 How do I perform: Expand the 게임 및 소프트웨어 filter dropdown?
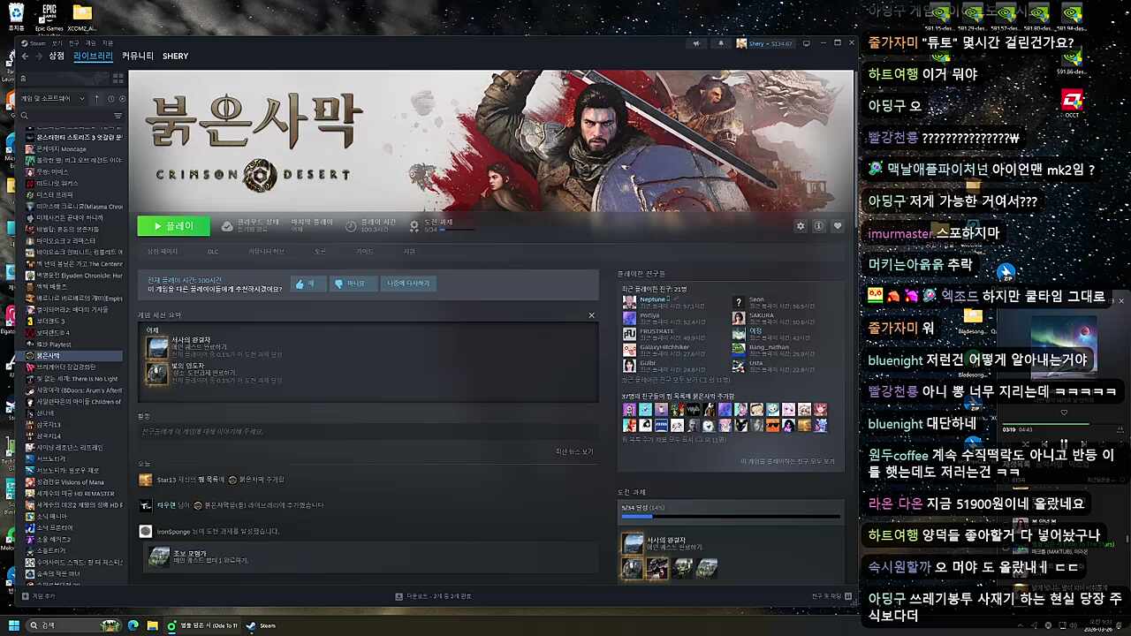pyautogui.click(x=53, y=98)
